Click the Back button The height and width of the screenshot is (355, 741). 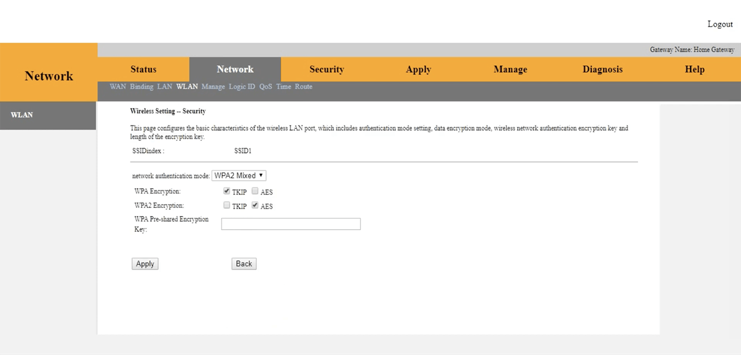(x=244, y=264)
